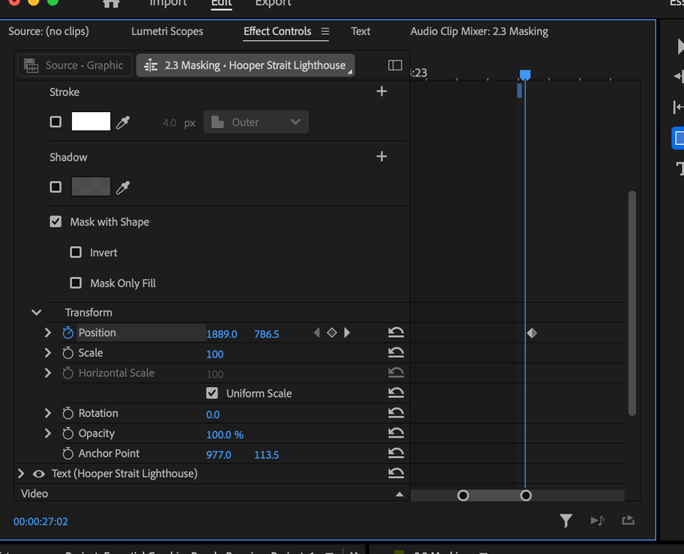Expand the Text (Hooper Strait Lighthouse) layer
Viewport: 684px width, 554px height.
(21, 473)
